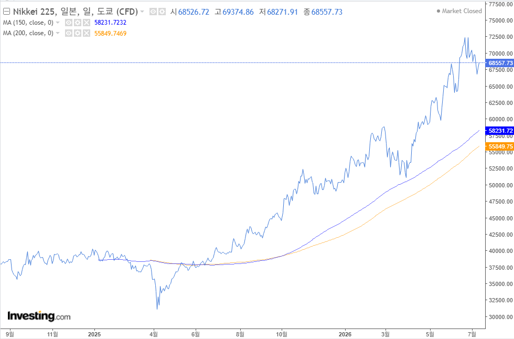Open MA (200) indicator settings gear
The width and height of the screenshot is (514, 339).
pos(78,33)
